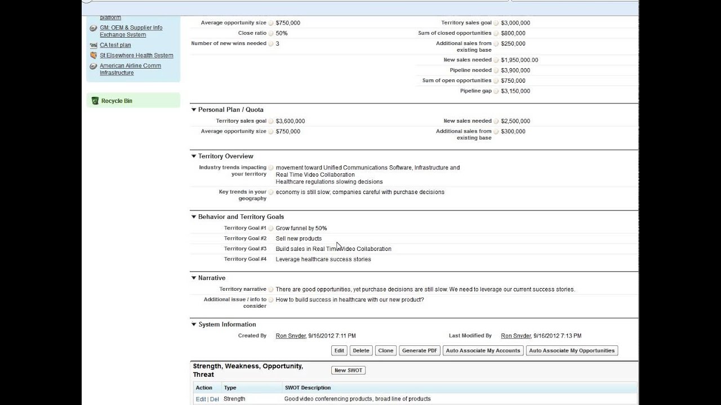Collapse the Personal Plan / Quota section
This screenshot has width=721, height=405.
point(194,110)
